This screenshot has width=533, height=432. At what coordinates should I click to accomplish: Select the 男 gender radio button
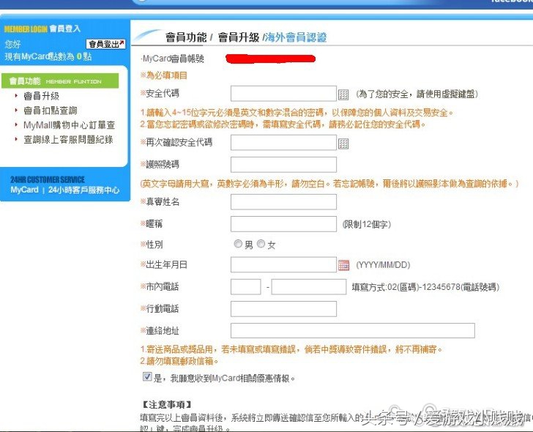[238, 244]
